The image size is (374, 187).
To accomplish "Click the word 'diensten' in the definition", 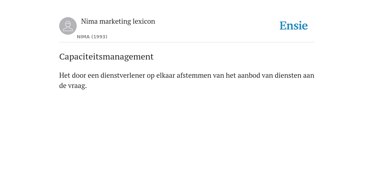I will click(x=288, y=75).
